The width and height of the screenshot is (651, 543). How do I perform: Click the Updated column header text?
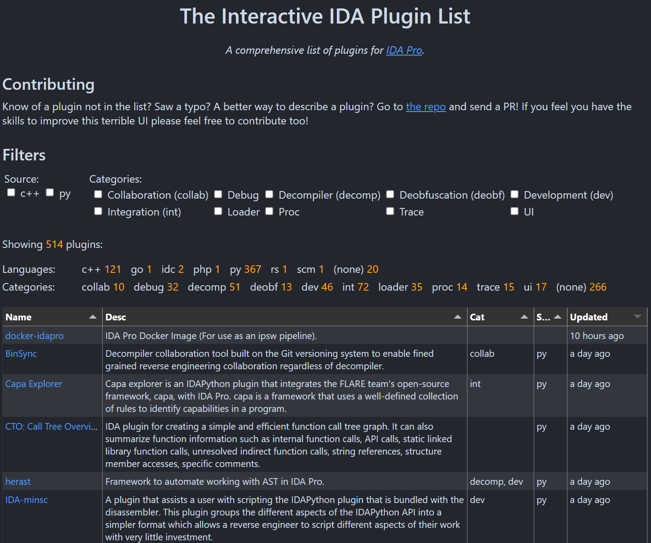589,317
